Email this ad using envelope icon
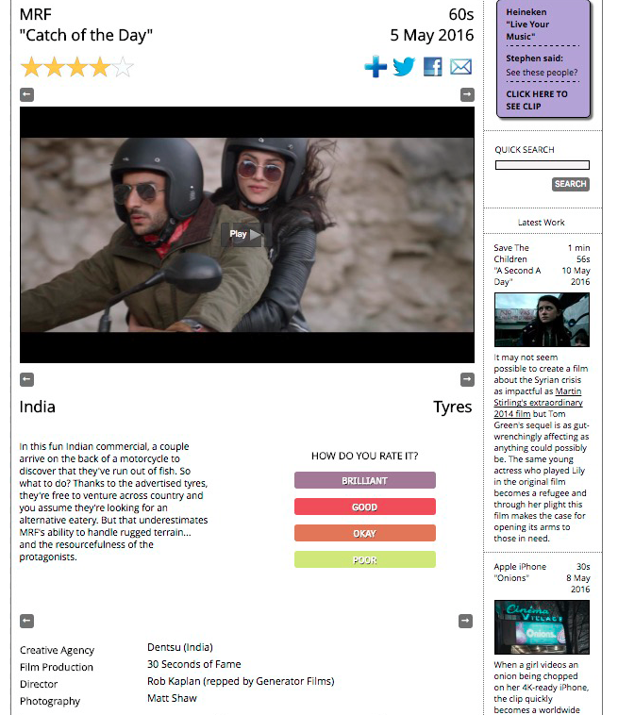The width and height of the screenshot is (618, 715). click(x=460, y=67)
